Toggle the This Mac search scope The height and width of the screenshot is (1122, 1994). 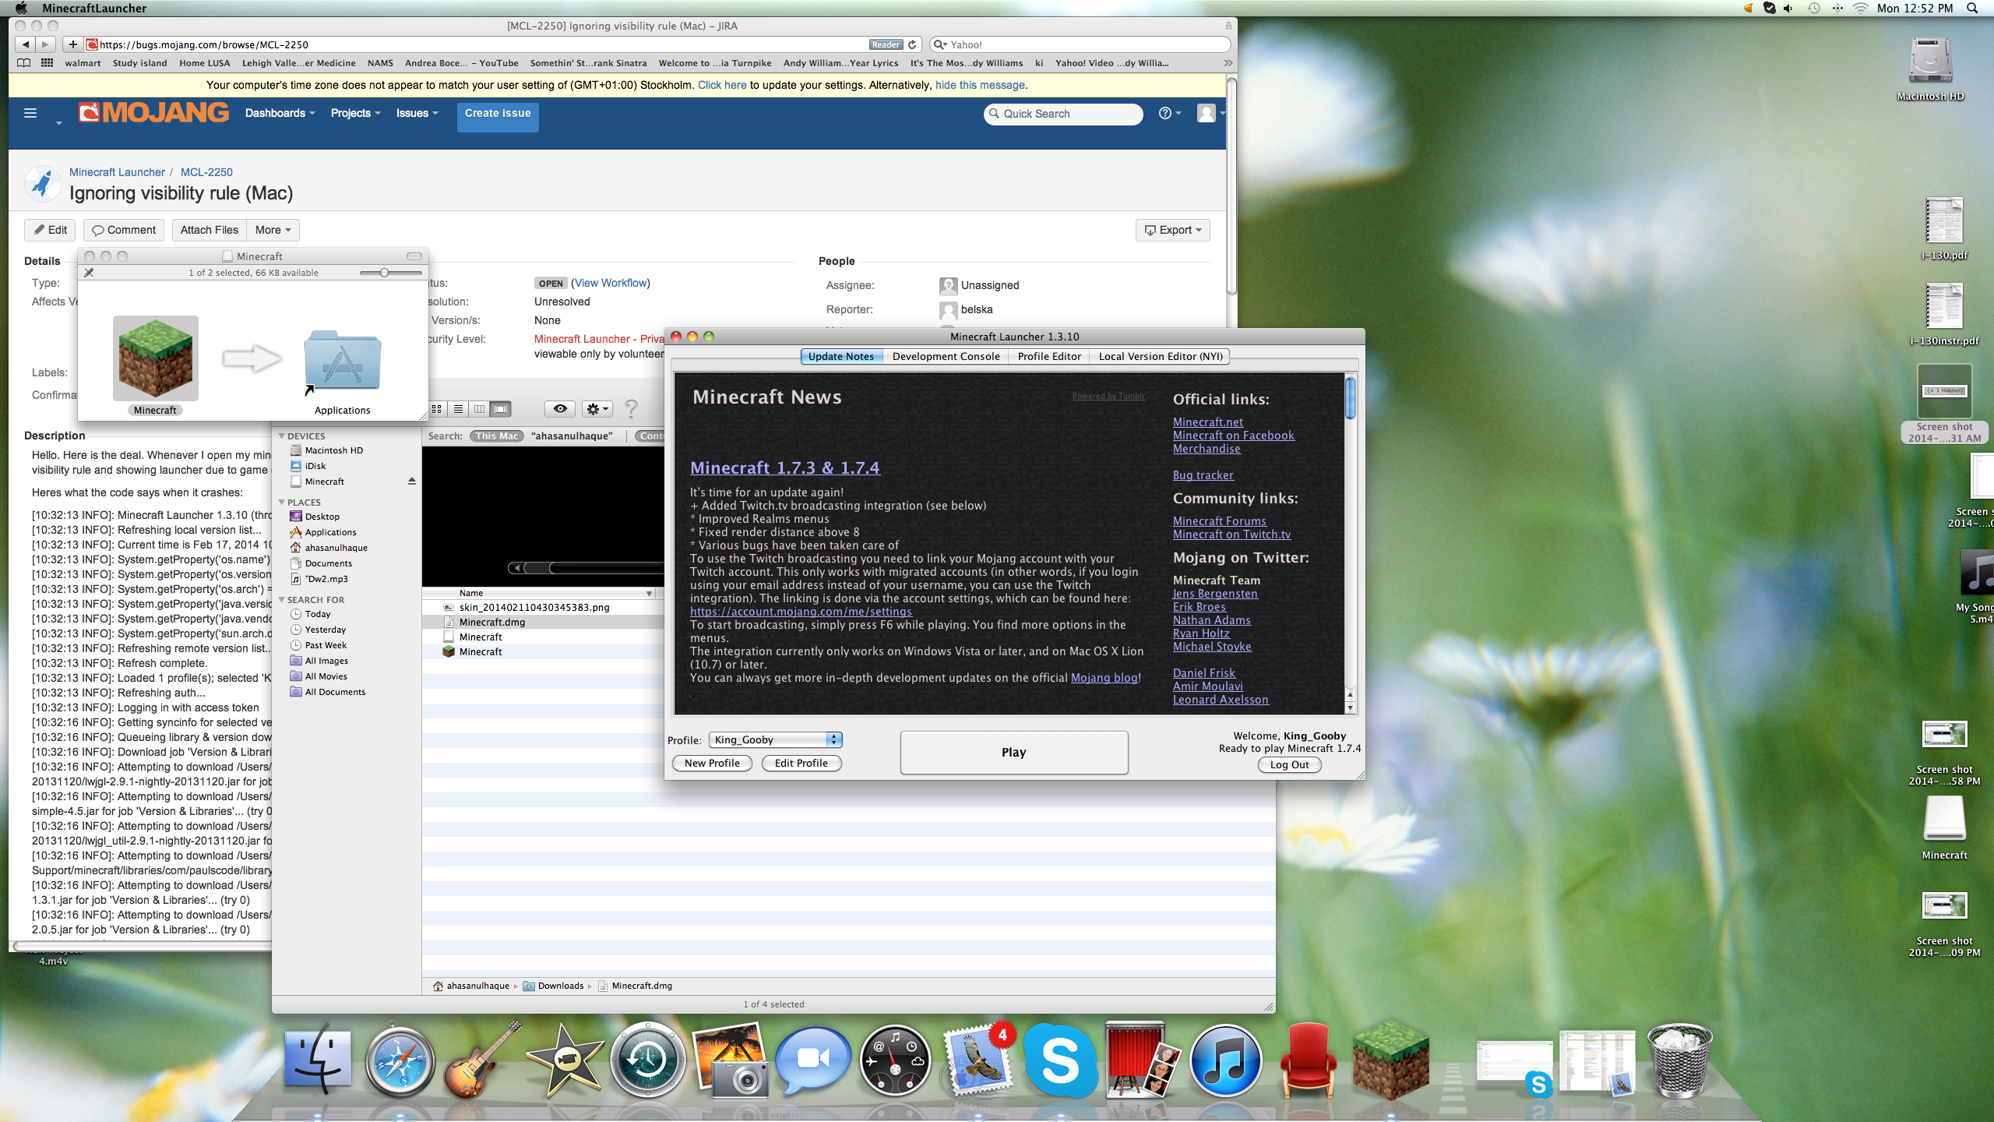(497, 436)
